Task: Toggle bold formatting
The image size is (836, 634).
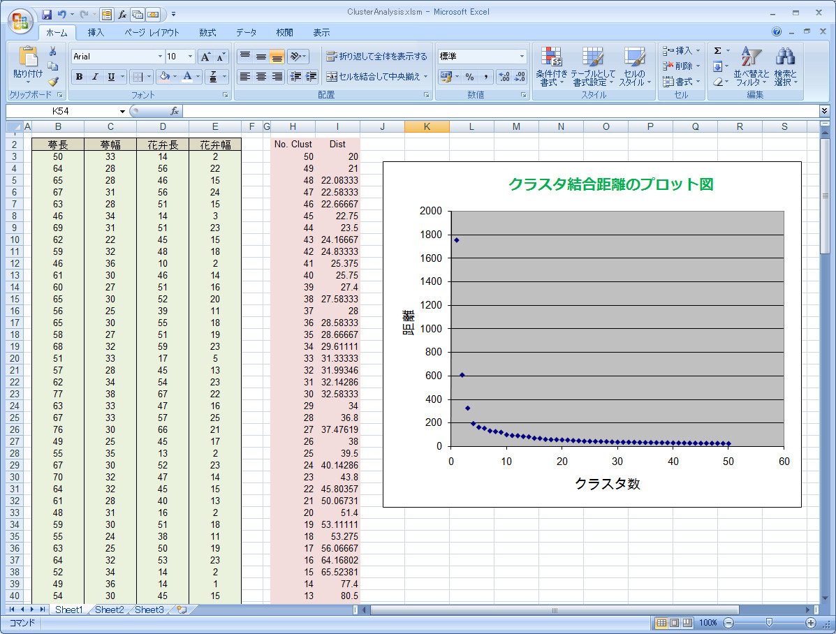Action: 79,77
